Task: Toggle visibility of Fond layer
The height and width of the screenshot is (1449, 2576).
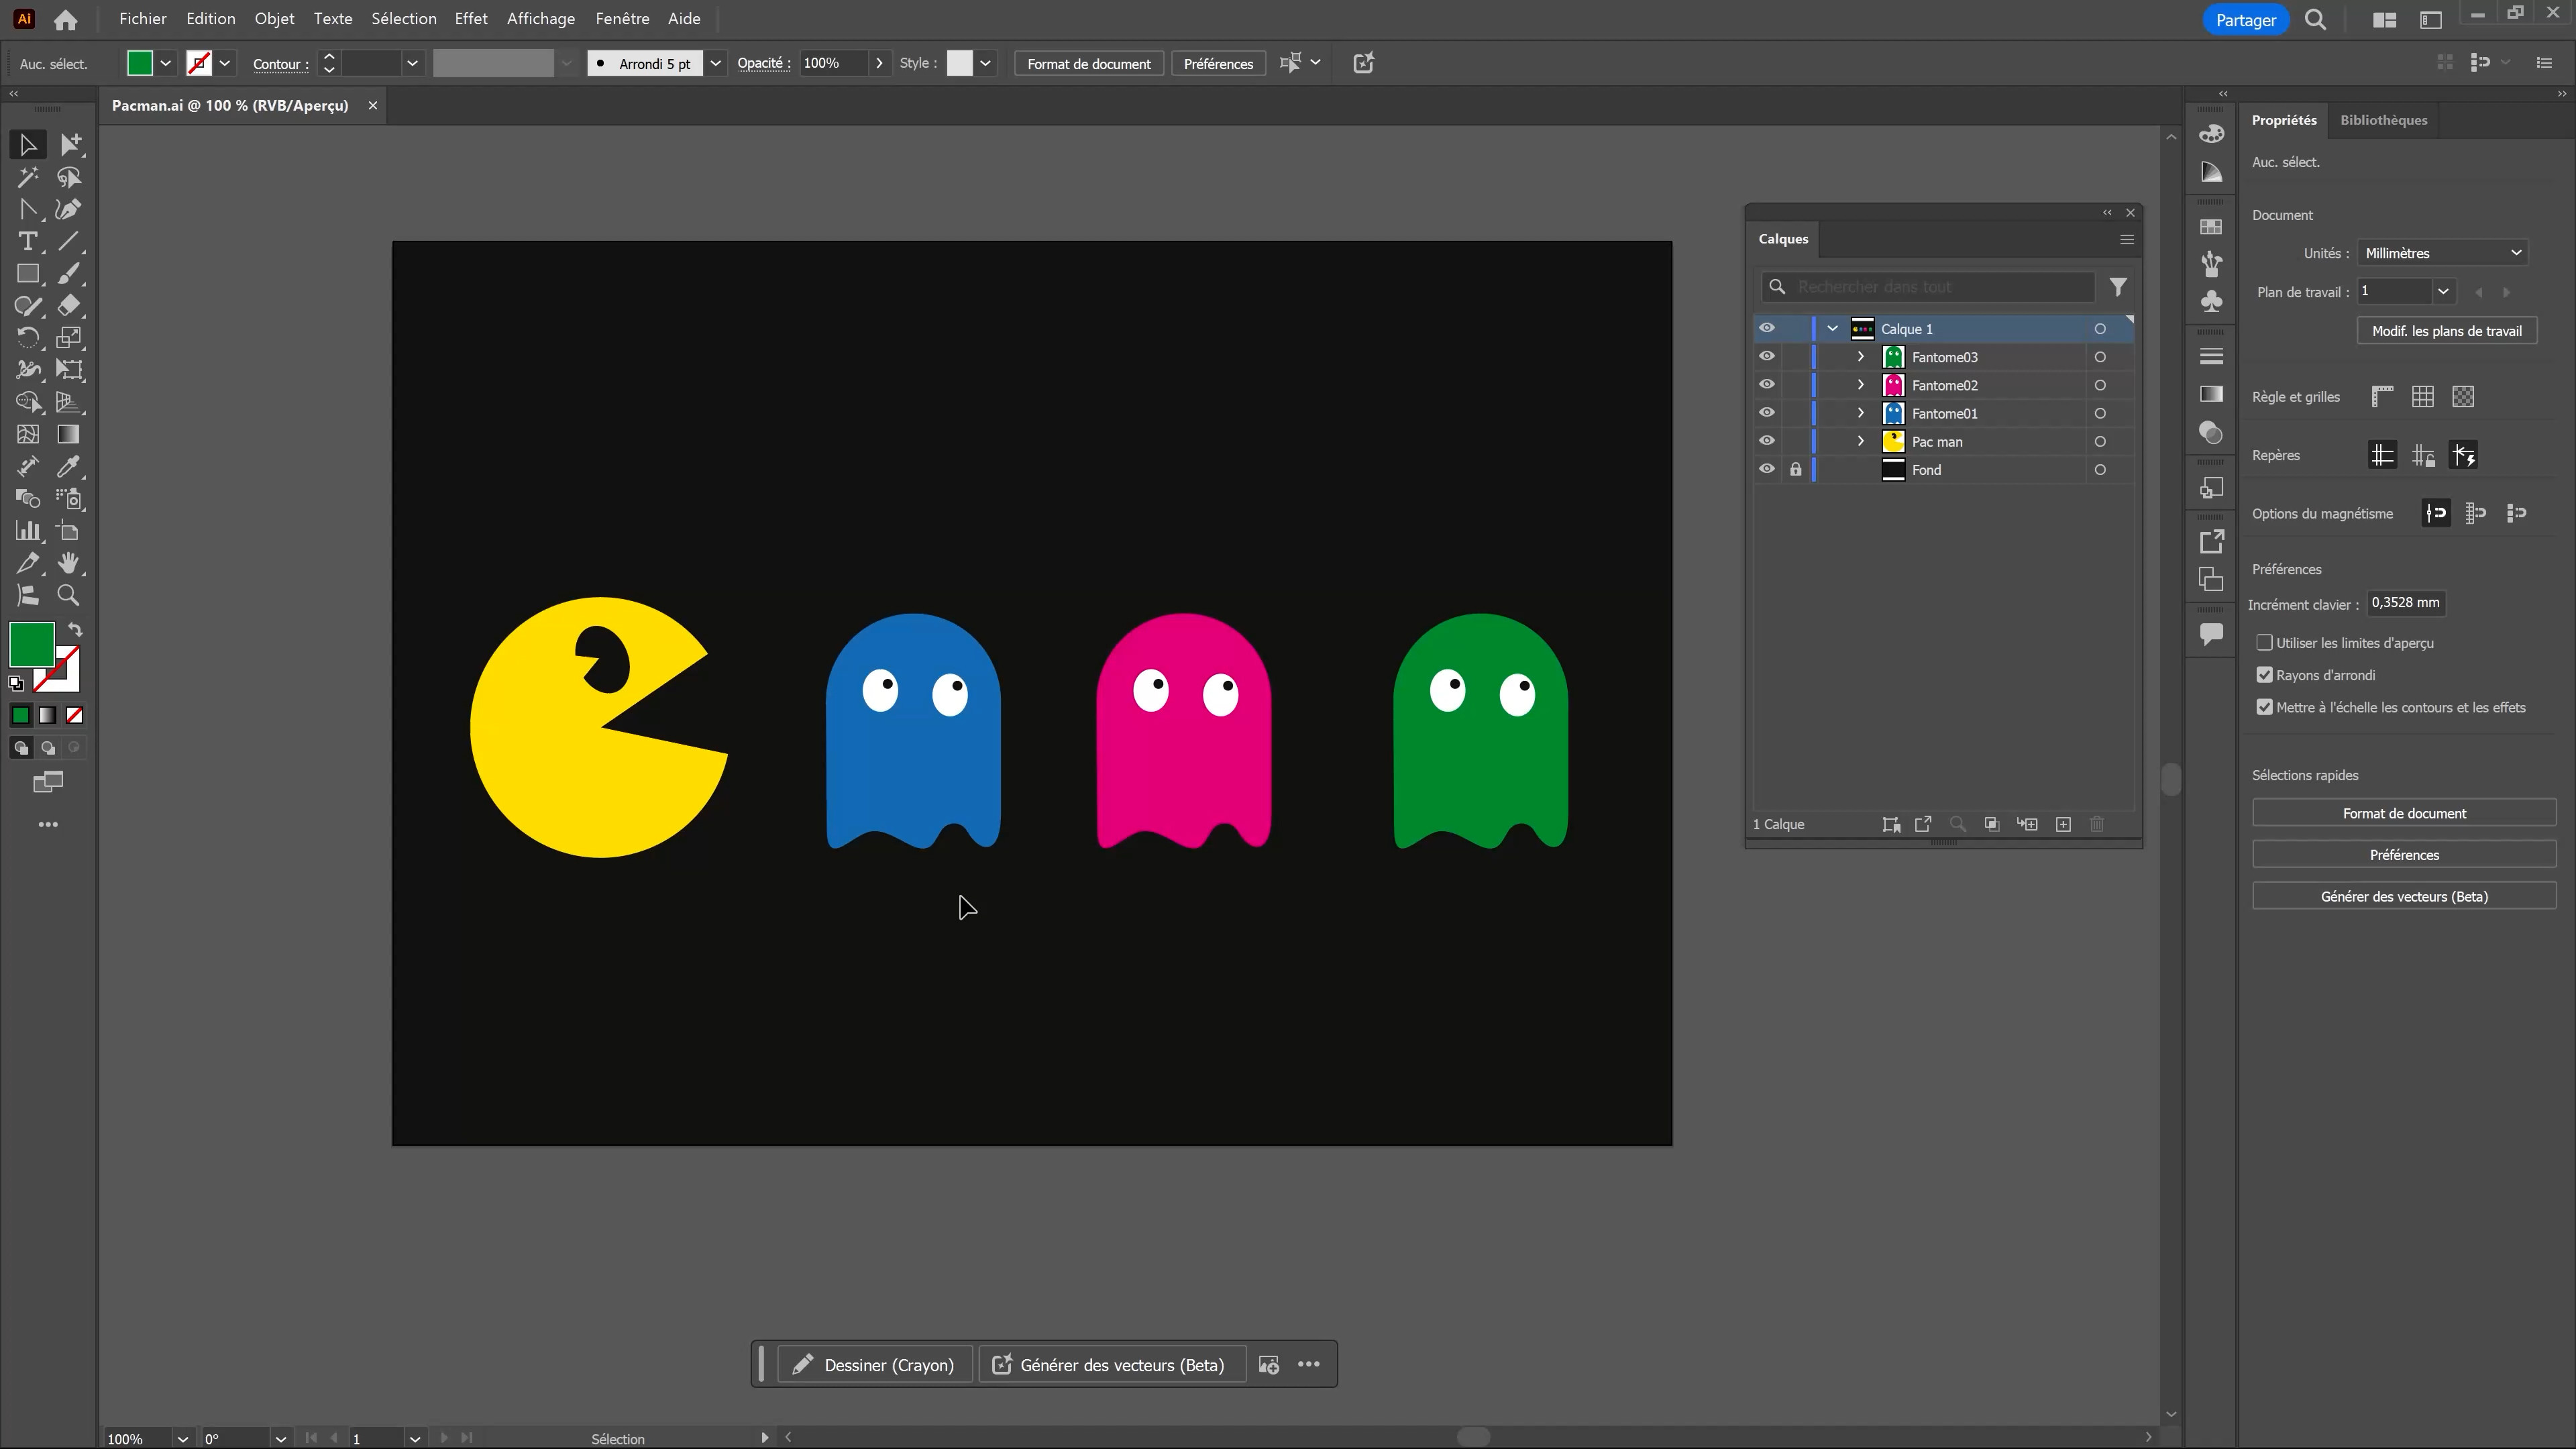Action: click(x=1767, y=468)
